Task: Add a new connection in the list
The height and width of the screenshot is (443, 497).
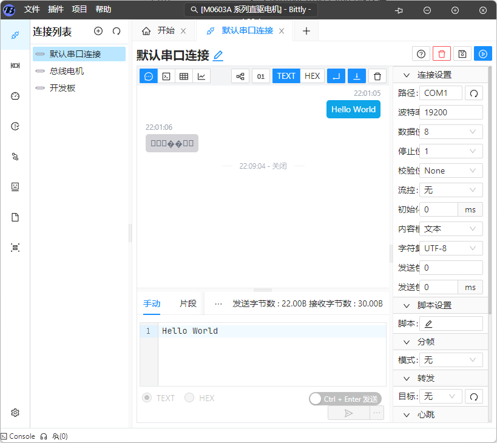Action: (x=98, y=32)
